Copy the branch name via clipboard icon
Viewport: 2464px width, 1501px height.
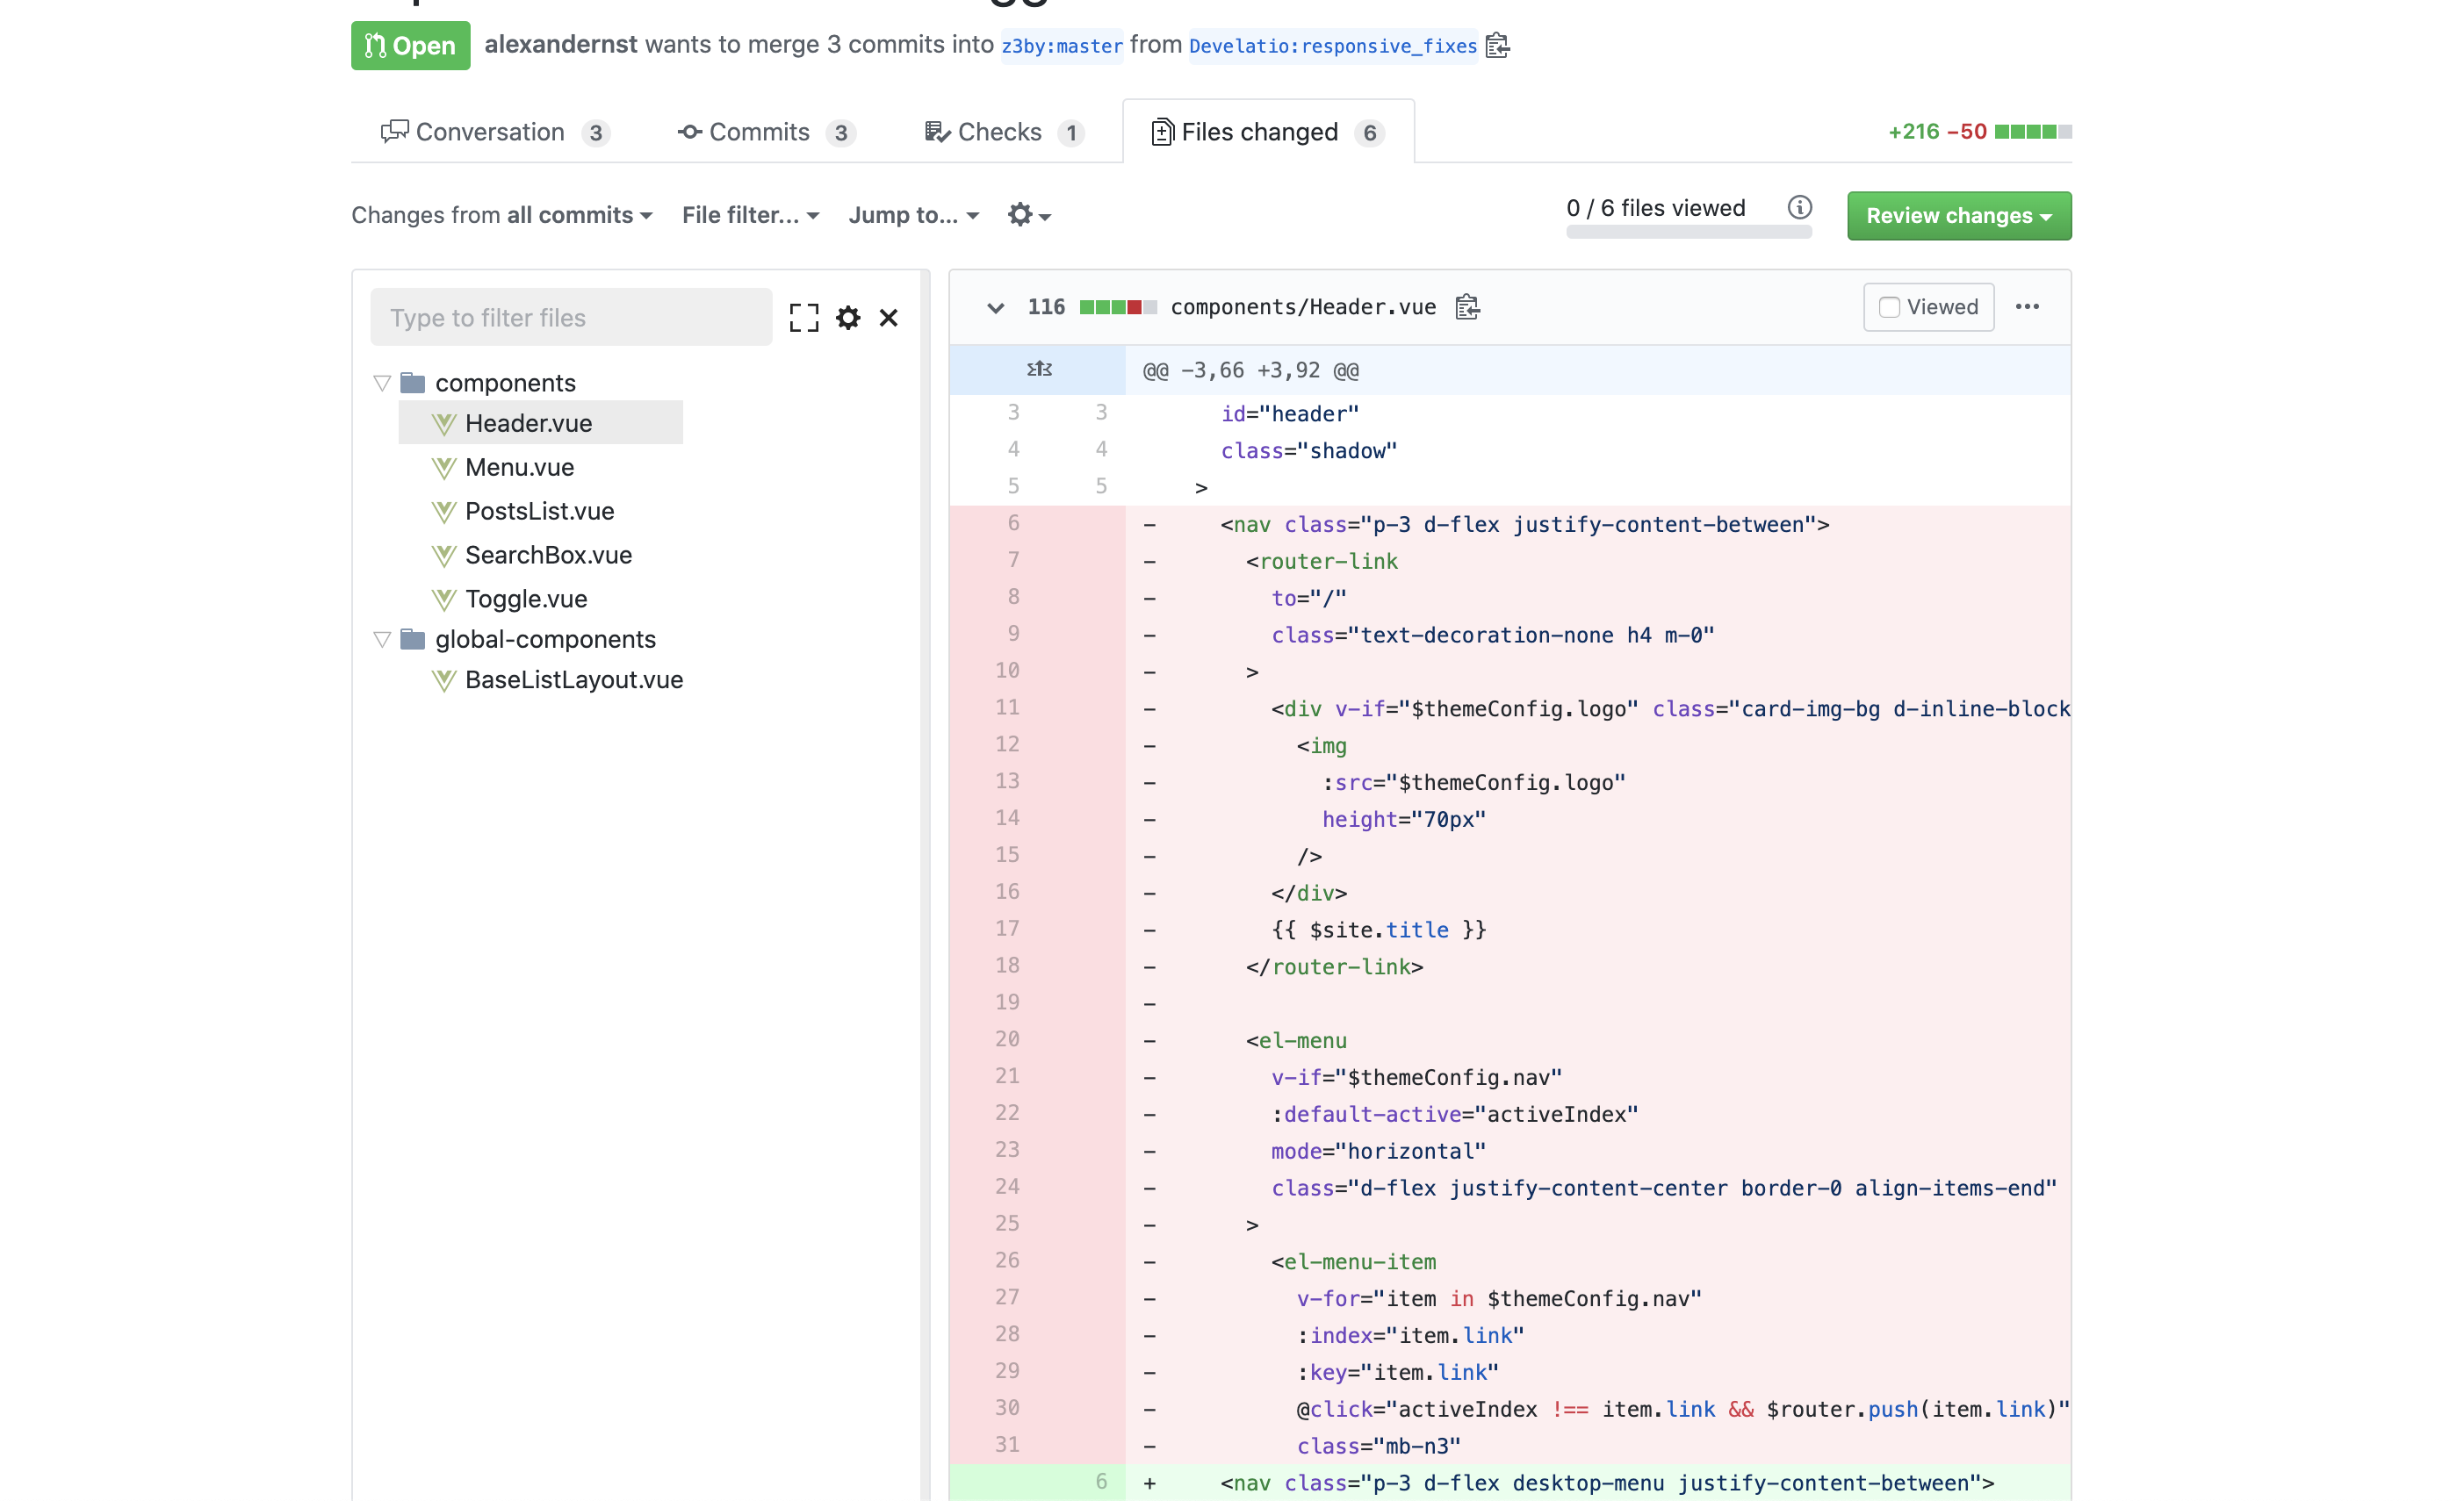[1497, 45]
